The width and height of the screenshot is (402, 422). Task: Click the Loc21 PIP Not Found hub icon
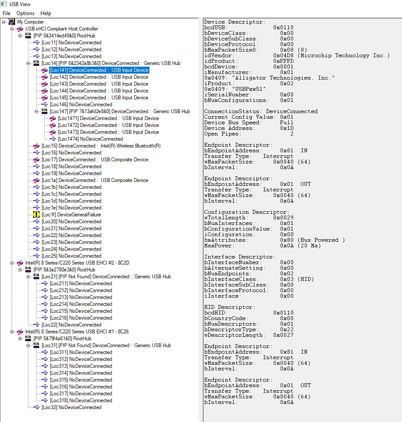click(36, 277)
